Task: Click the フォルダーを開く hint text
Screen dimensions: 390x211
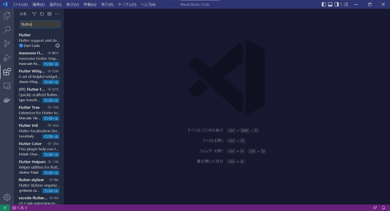Action: (x=211, y=151)
